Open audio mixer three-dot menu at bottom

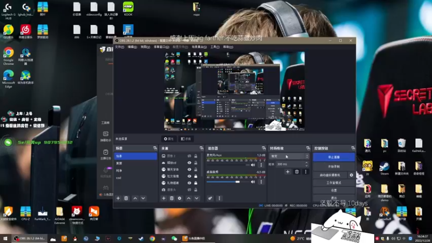click(x=219, y=198)
